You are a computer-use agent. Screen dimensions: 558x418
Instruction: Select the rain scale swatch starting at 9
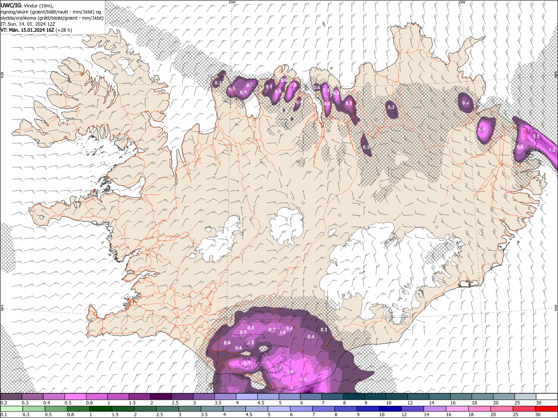368,409
